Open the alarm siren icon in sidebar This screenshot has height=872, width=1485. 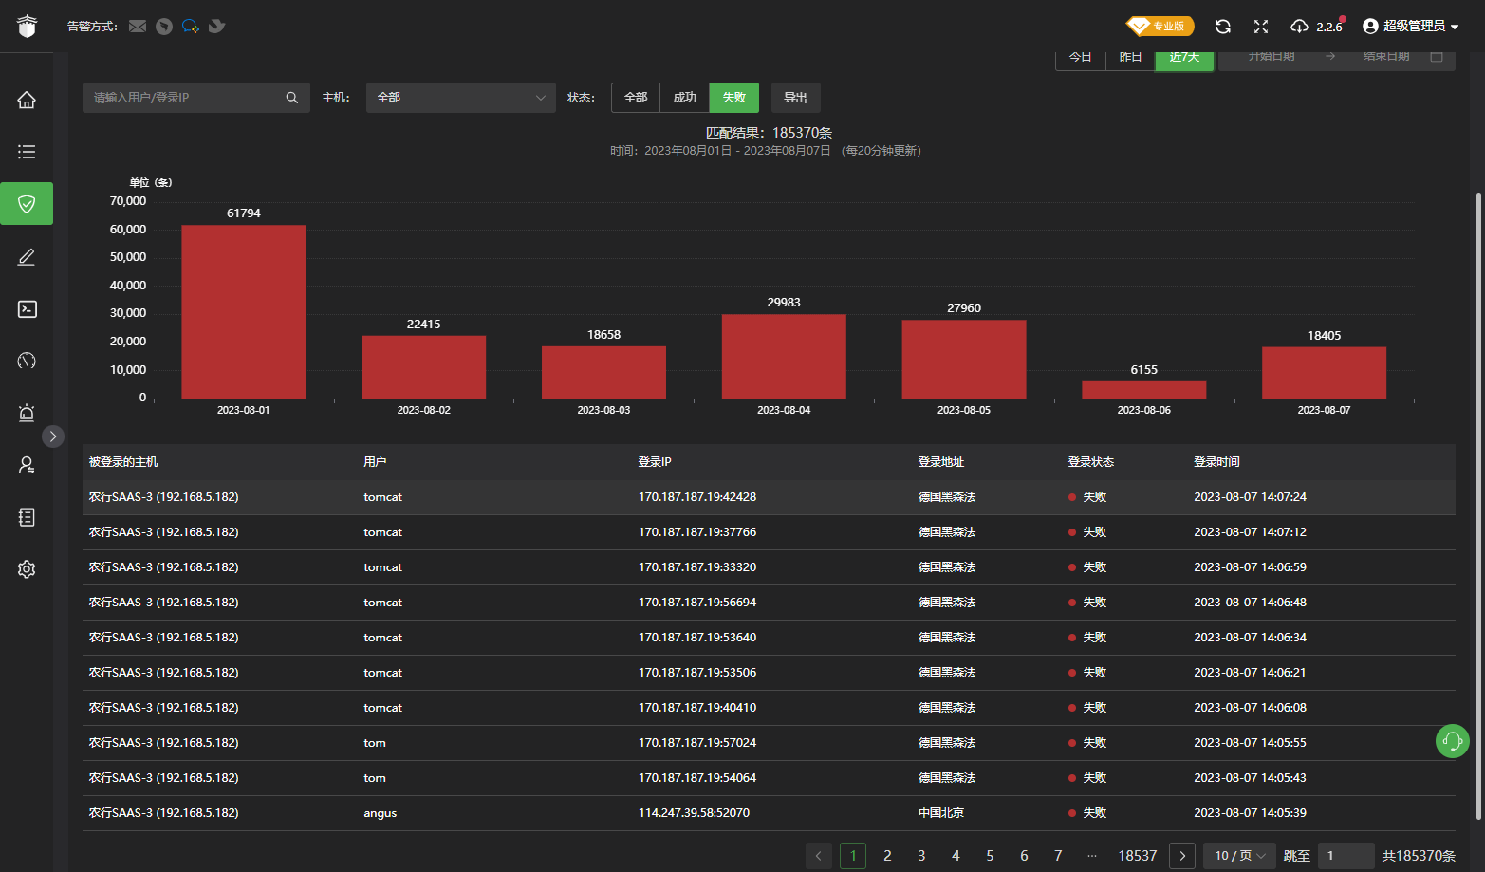coord(27,413)
